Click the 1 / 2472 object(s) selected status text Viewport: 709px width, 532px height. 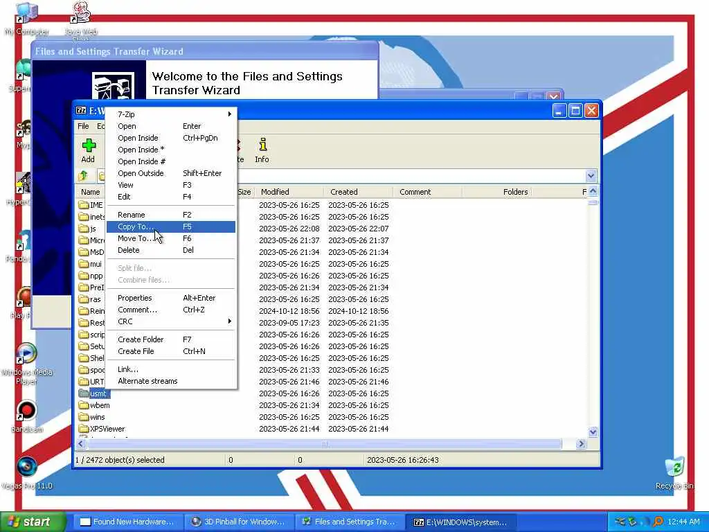tap(120, 460)
